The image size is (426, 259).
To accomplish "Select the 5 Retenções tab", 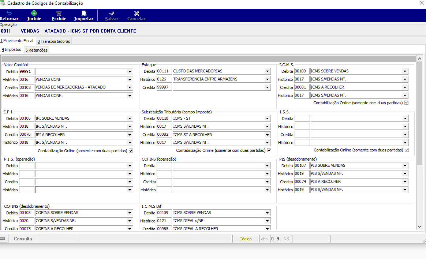I will (36, 50).
